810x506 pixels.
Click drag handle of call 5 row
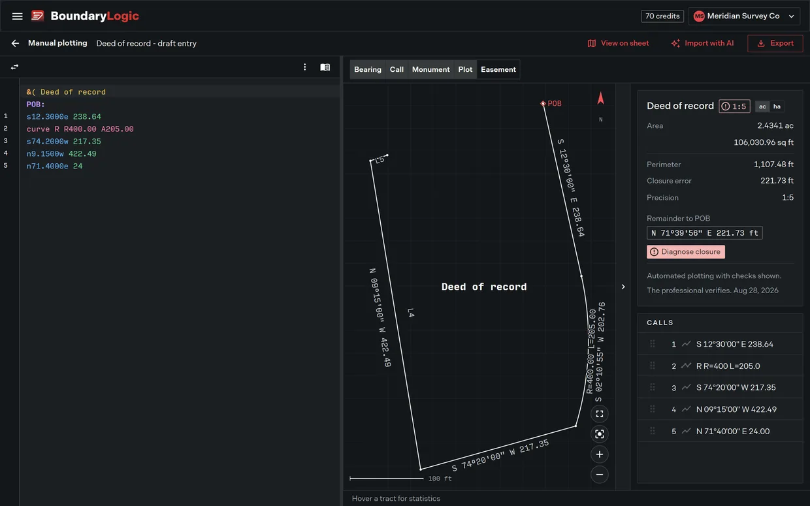click(652, 431)
